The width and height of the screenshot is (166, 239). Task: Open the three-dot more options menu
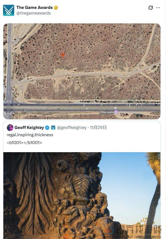[158, 8]
